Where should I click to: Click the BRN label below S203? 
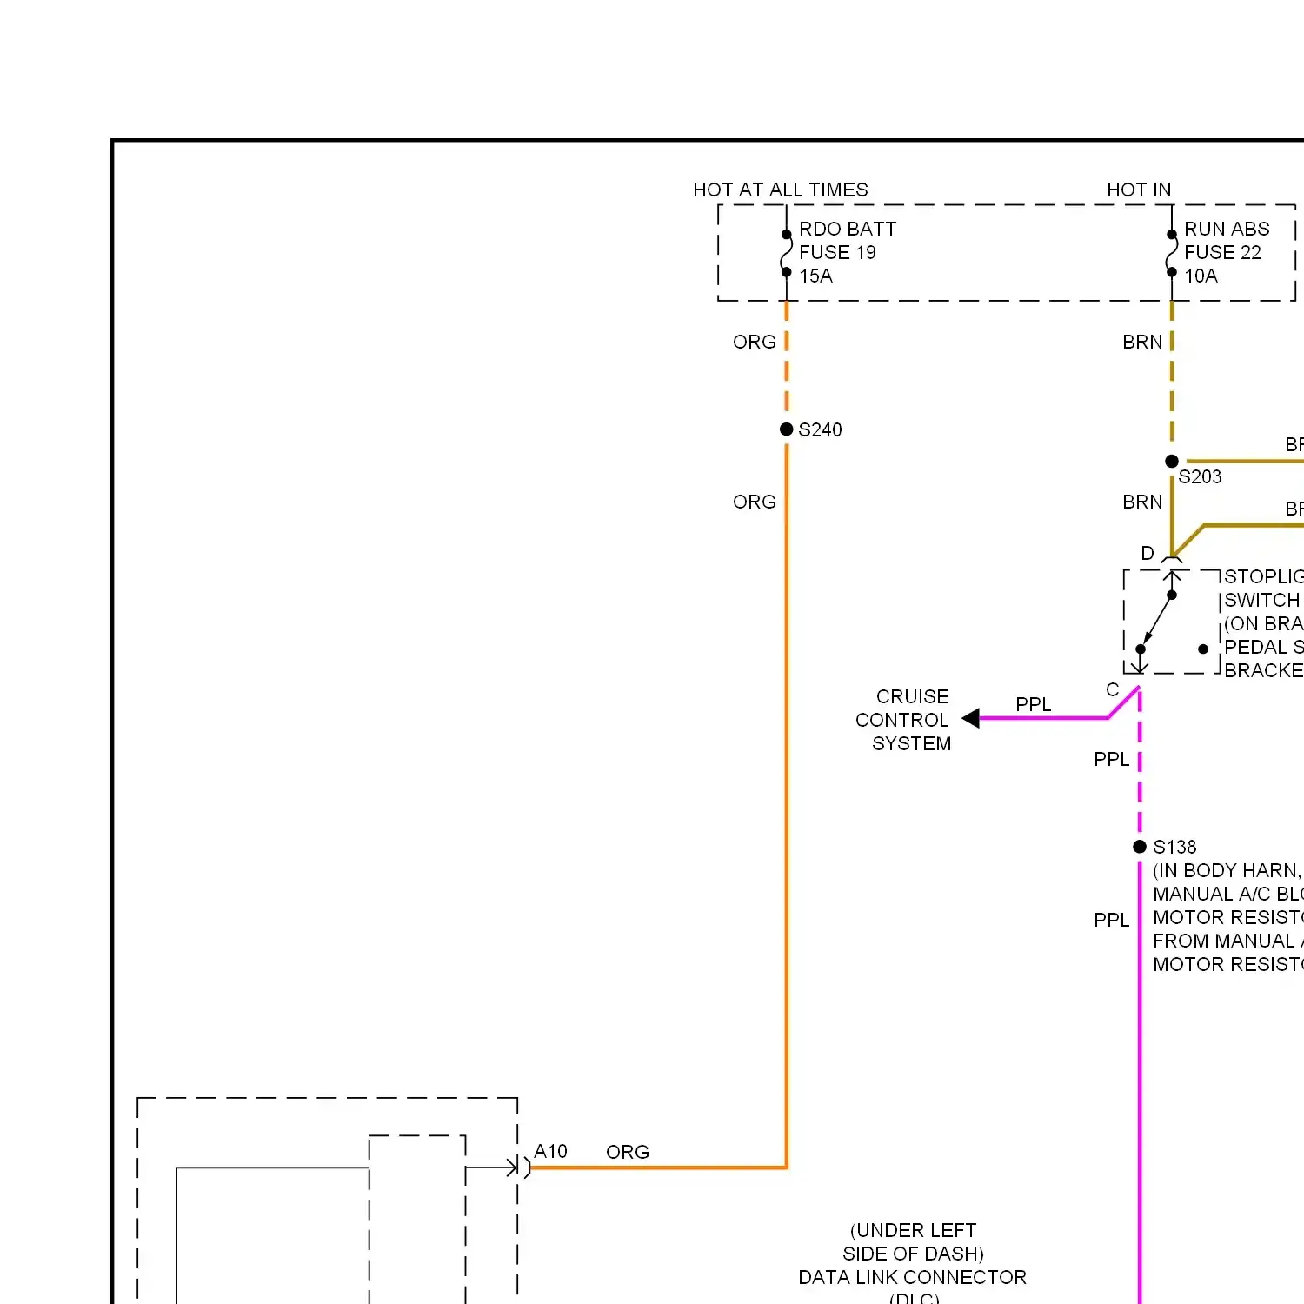(x=1142, y=502)
